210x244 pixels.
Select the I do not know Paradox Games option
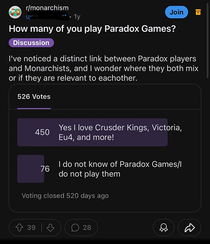pyautogui.click(x=120, y=169)
